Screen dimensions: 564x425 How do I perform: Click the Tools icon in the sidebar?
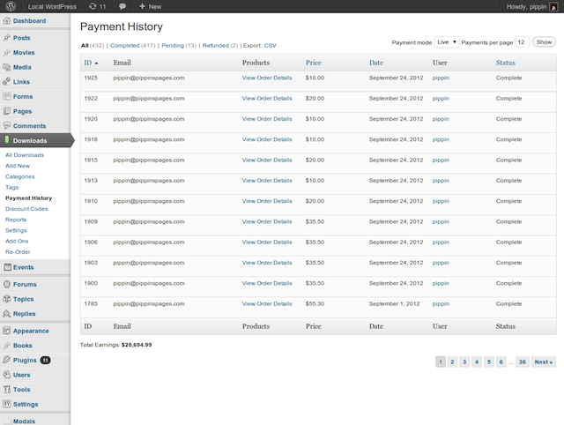[6, 389]
